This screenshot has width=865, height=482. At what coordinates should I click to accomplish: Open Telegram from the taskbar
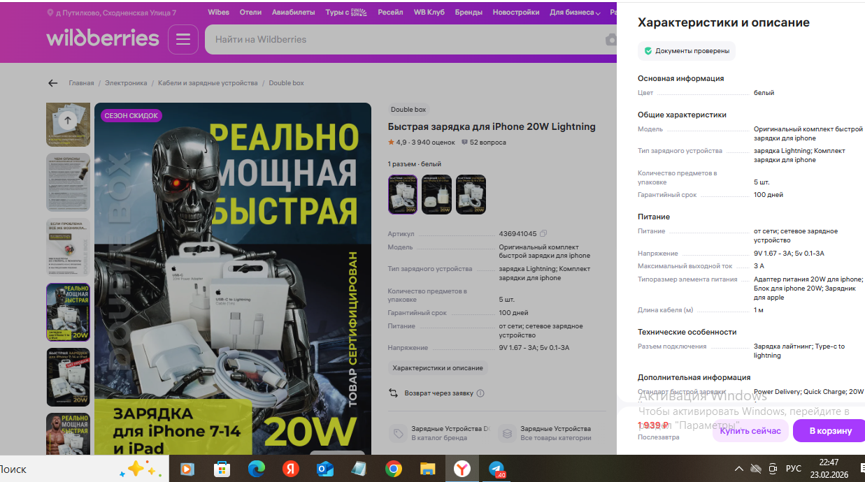point(496,469)
